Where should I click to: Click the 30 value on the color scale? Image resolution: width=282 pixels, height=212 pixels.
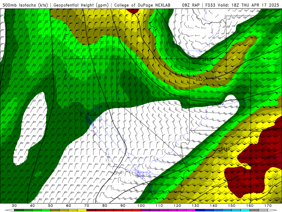14,206
